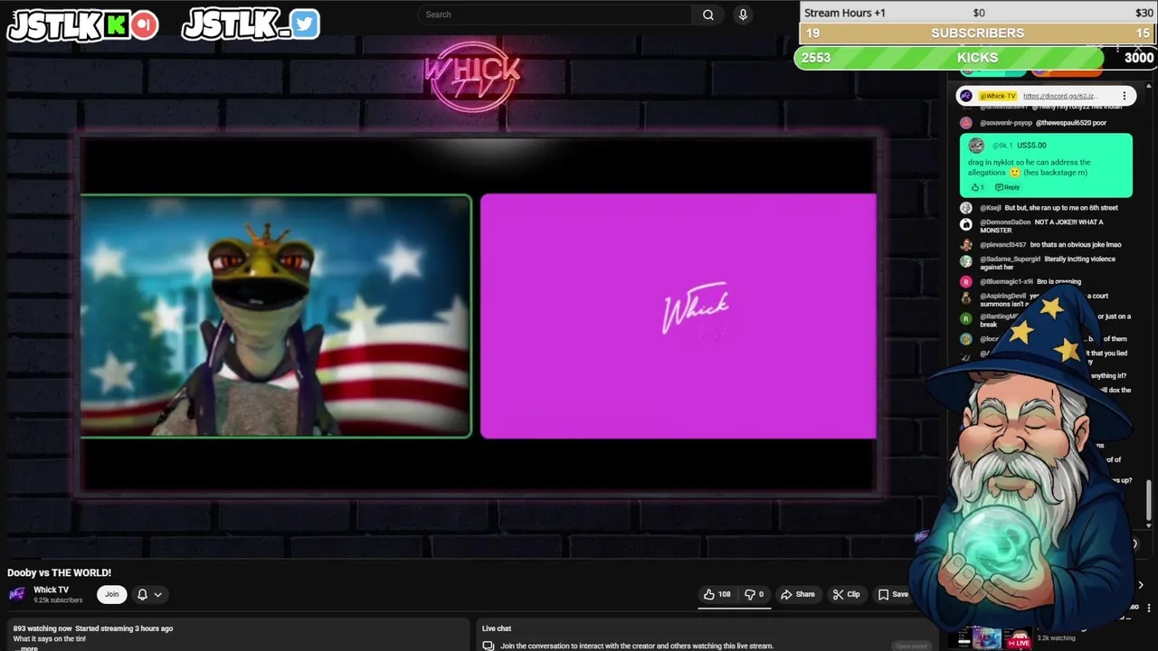This screenshot has height=651, width=1158.
Task: Open pinned message three-dot menu
Action: 1125,96
